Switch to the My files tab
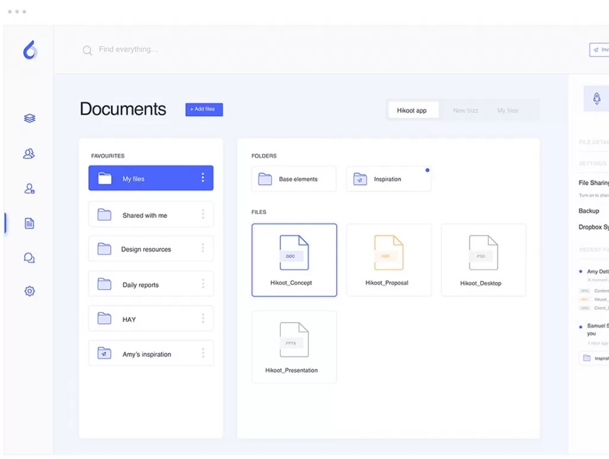609x459 pixels. point(507,111)
